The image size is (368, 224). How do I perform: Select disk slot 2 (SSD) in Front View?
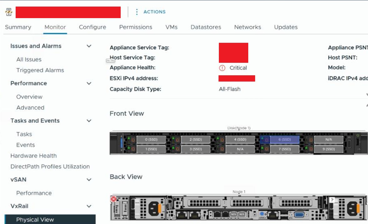pos(196,139)
